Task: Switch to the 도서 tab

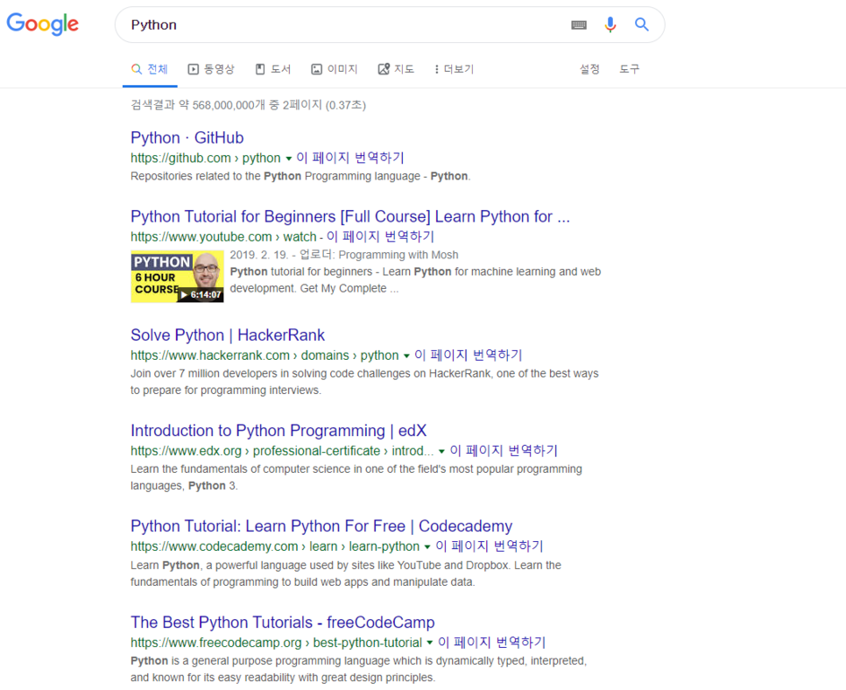Action: 273,69
